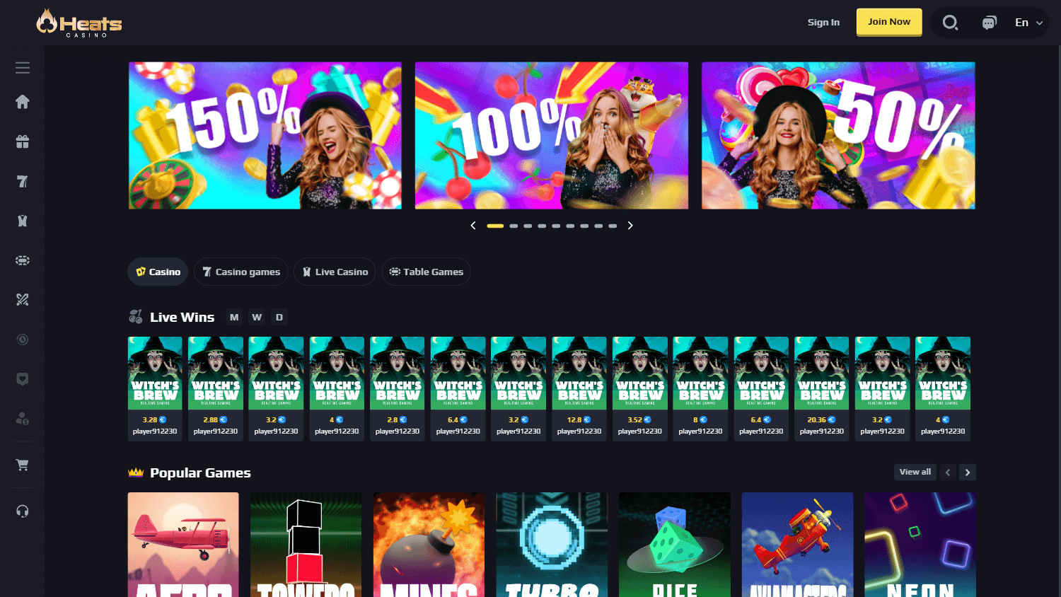Open Live Casino from the sidebar icon
Screen dimensions: 1061x597
(22, 221)
